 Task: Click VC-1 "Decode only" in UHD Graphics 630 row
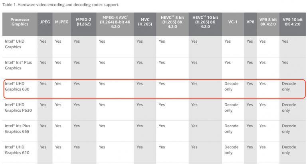232,86
